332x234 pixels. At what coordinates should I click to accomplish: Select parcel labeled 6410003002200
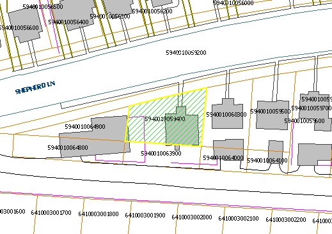click(286, 219)
